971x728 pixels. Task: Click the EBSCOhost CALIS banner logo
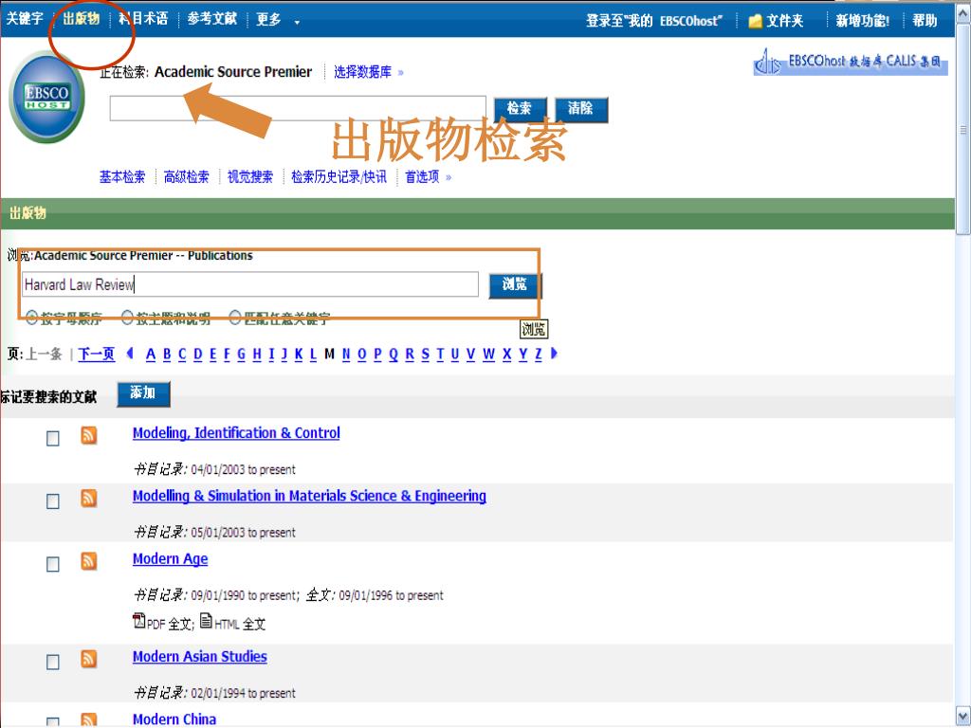[851, 63]
